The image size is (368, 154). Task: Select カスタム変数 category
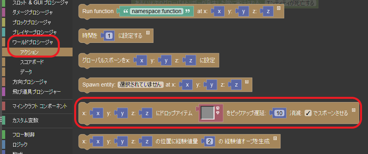[26, 121]
